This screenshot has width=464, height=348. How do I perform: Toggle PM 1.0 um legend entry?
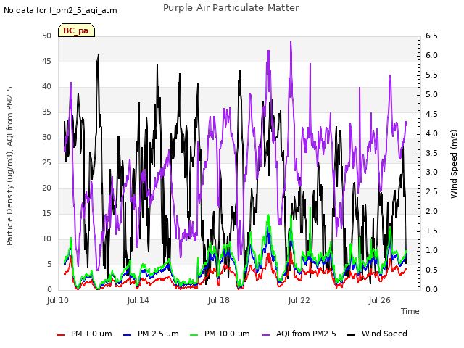pyautogui.click(x=84, y=333)
